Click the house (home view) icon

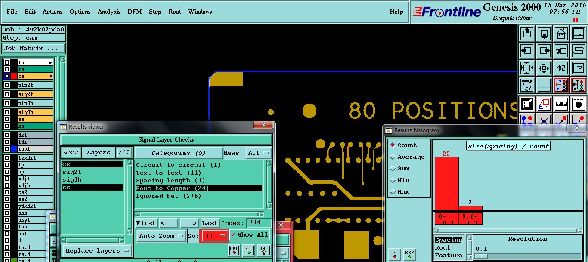point(561,33)
